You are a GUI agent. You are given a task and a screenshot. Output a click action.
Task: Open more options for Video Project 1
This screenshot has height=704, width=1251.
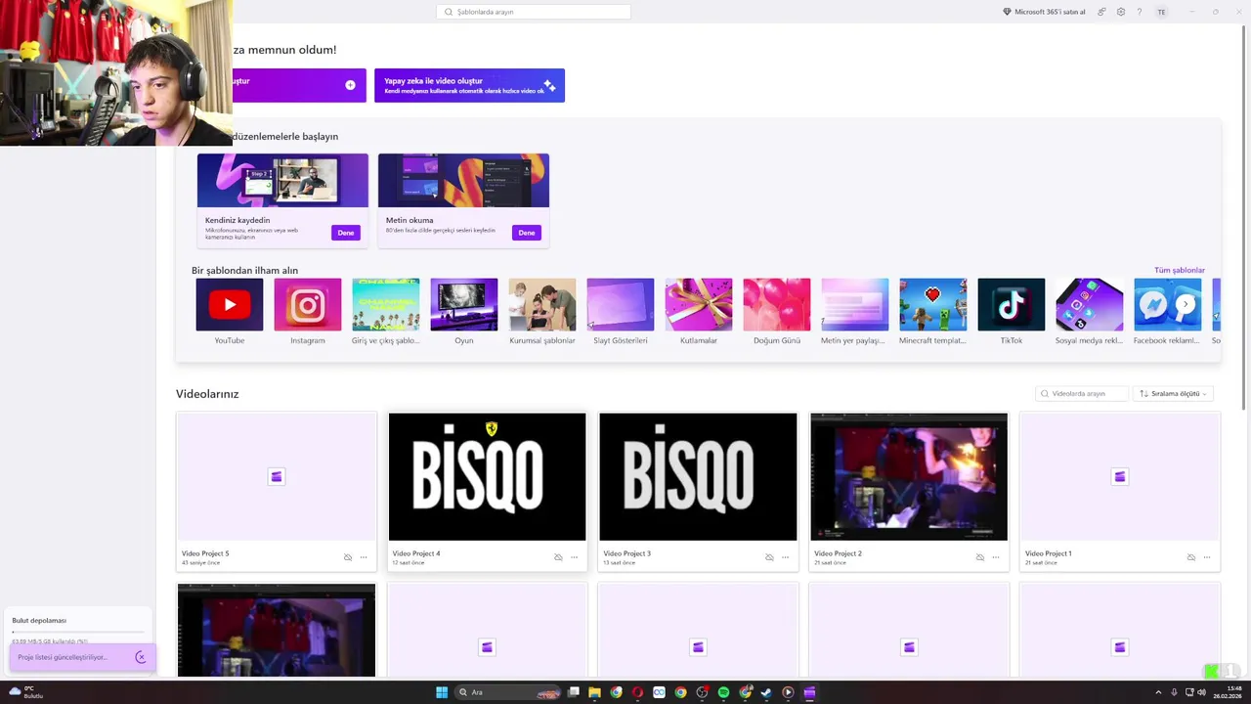[1207, 557]
